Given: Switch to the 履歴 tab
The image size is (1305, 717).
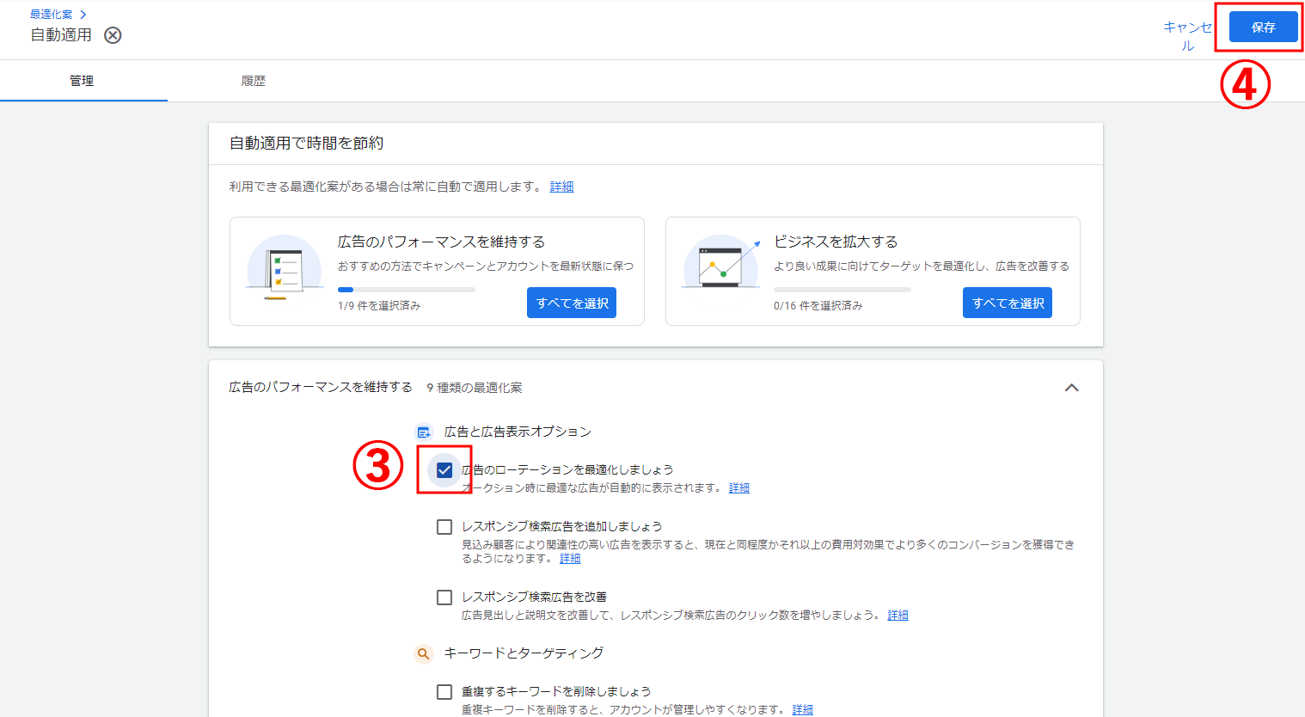Looking at the screenshot, I should tap(254, 81).
